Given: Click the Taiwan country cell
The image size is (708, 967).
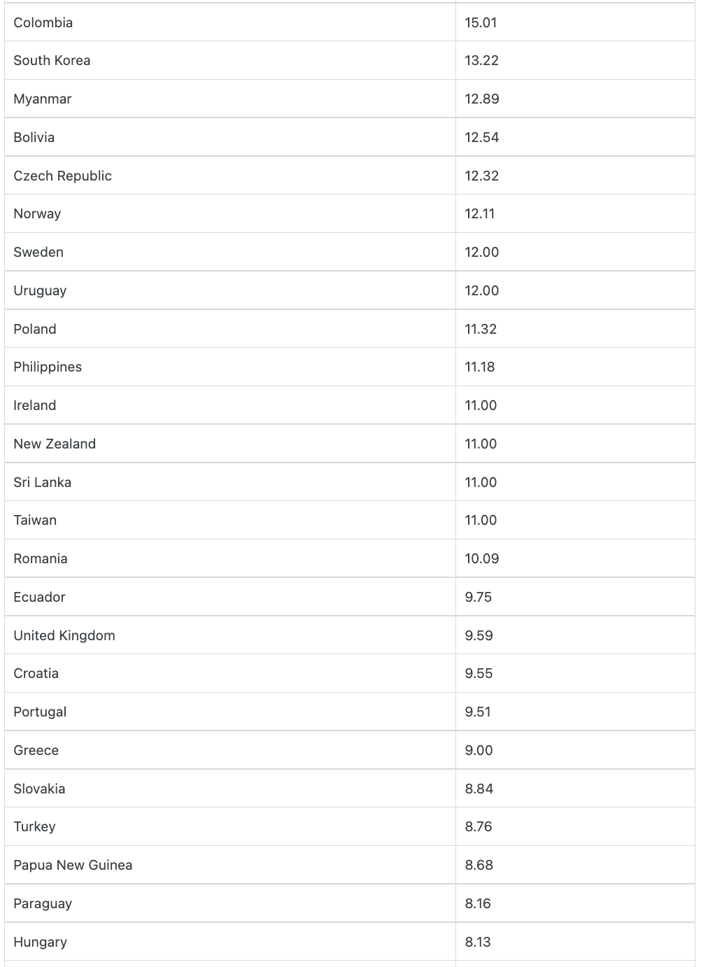Looking at the screenshot, I should 230,520.
